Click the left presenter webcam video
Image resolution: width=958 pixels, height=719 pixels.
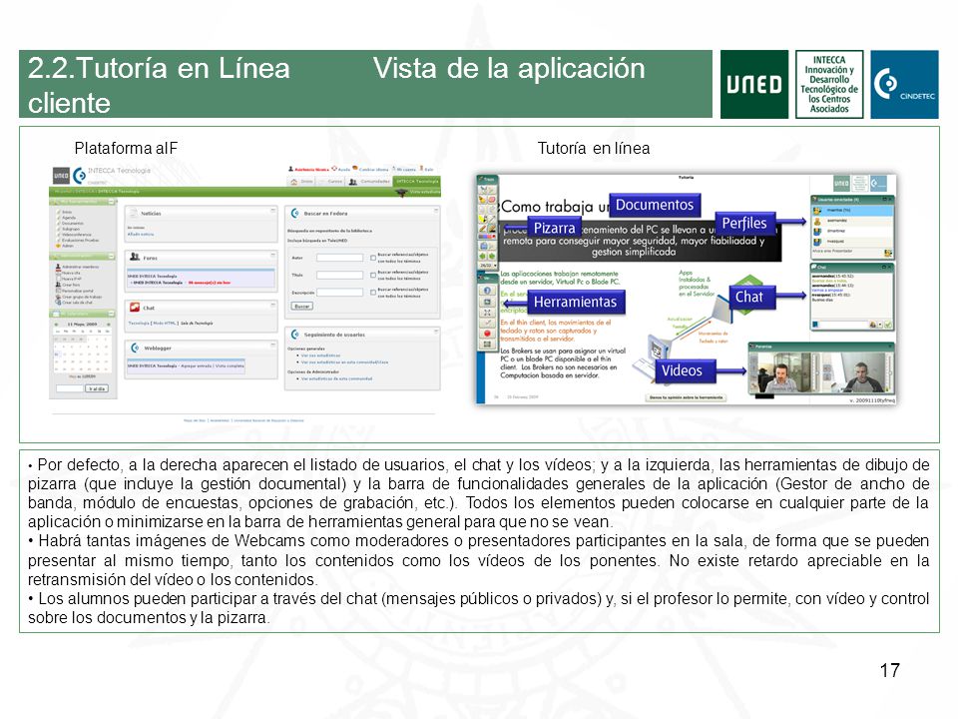coord(784,371)
